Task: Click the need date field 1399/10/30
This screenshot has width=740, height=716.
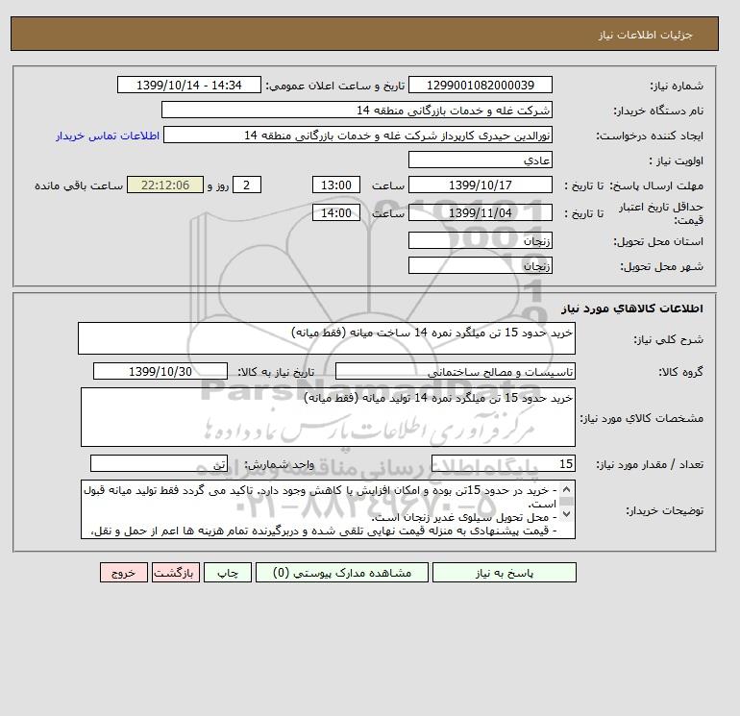Action: (160, 371)
